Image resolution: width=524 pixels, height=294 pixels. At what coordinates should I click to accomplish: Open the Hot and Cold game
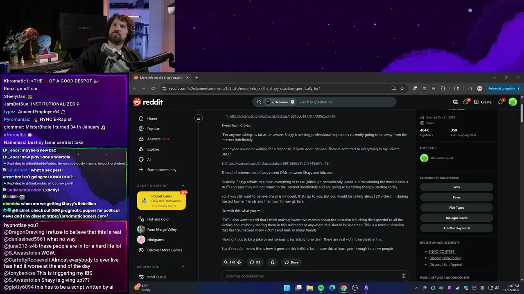tap(158, 219)
